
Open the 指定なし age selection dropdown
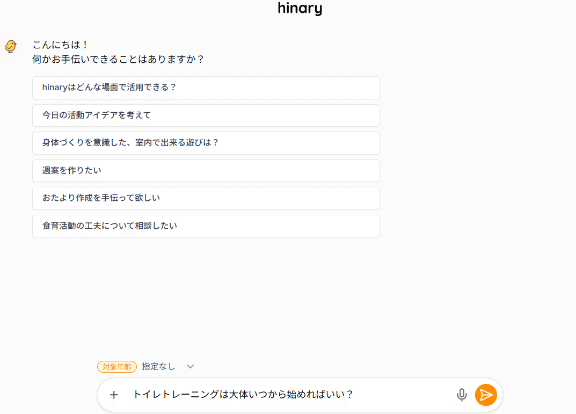159,367
